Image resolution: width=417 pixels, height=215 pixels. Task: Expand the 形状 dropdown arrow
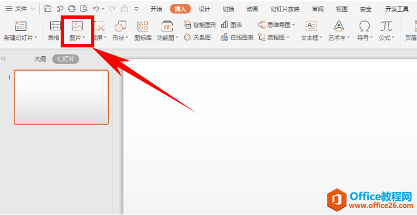tap(127, 37)
